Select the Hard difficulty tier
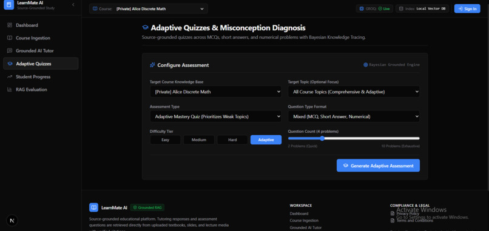 (232, 139)
